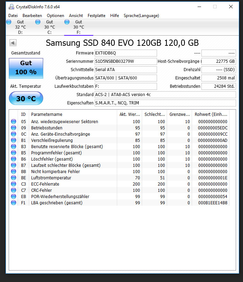The image size is (243, 282).
Task: Select the D: drive status orb
Action: (9, 22)
